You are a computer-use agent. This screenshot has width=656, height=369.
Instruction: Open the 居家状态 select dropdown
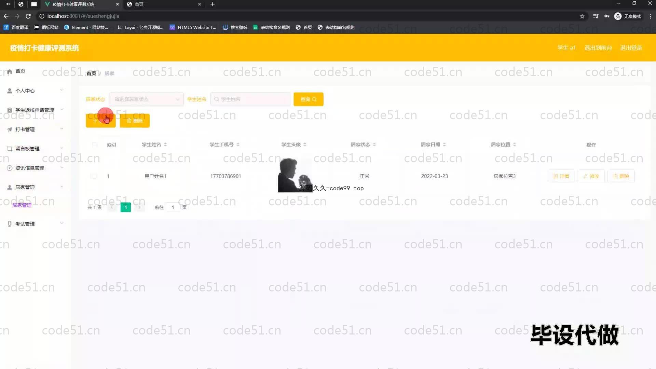coord(146,99)
